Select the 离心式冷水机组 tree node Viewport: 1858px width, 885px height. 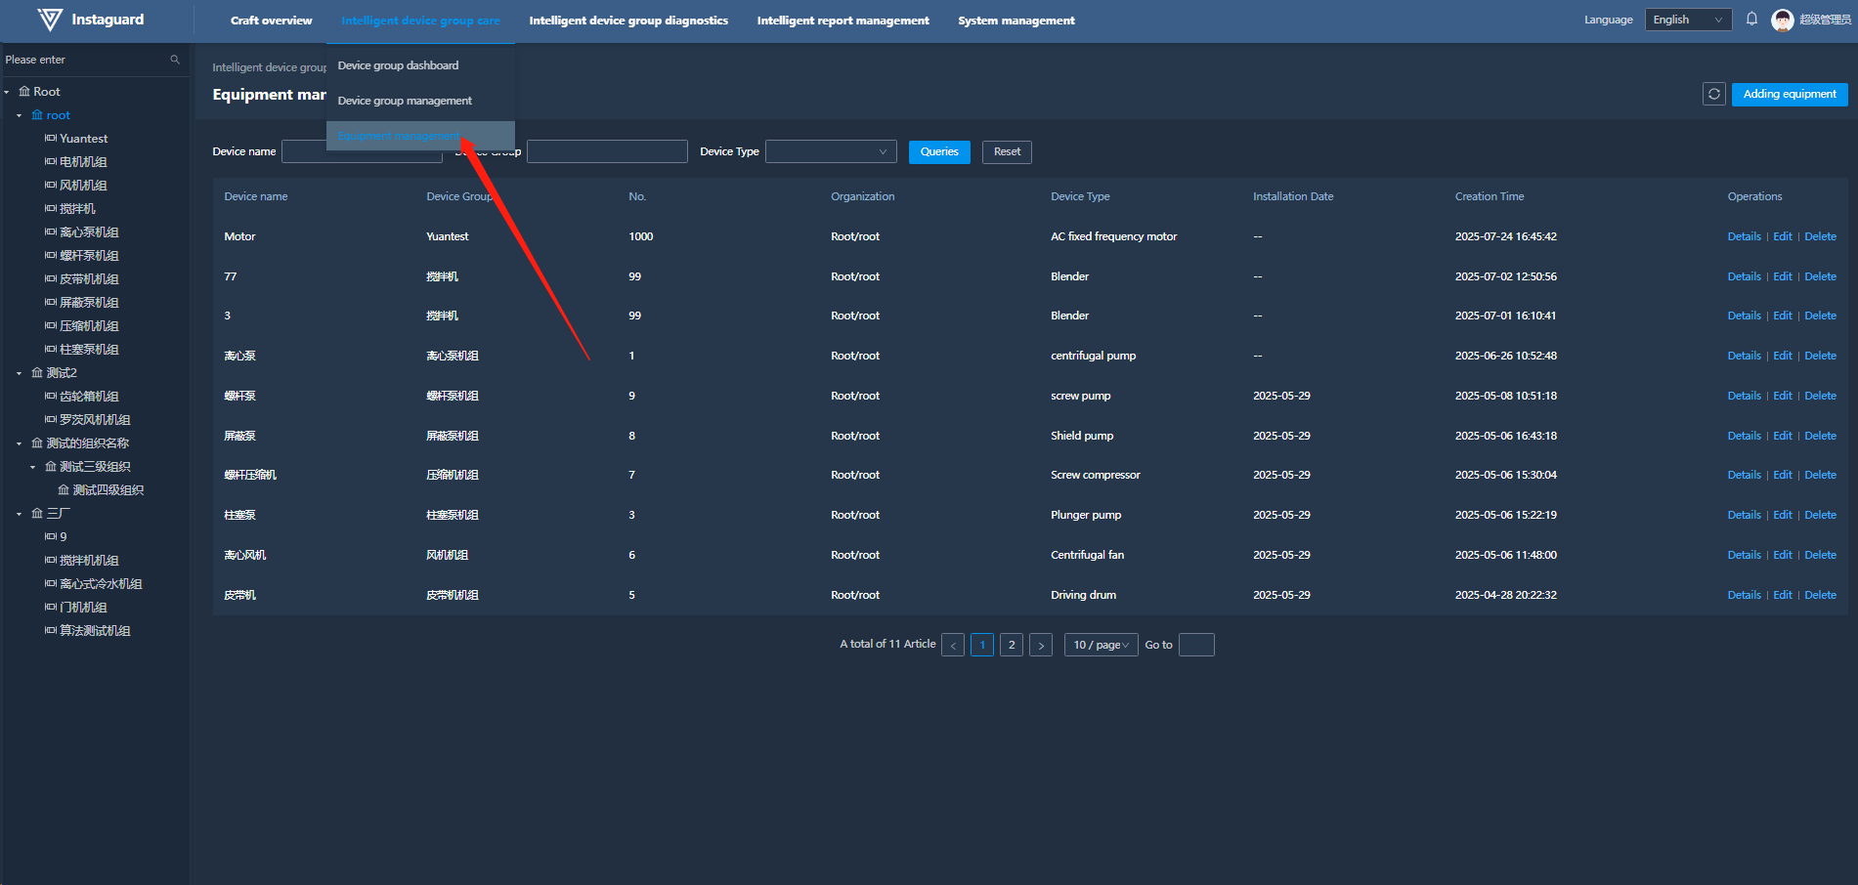[x=101, y=584]
